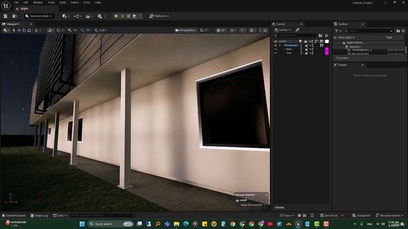Open the Lit view mode dropdown
408x229 pixels.
coord(221,31)
